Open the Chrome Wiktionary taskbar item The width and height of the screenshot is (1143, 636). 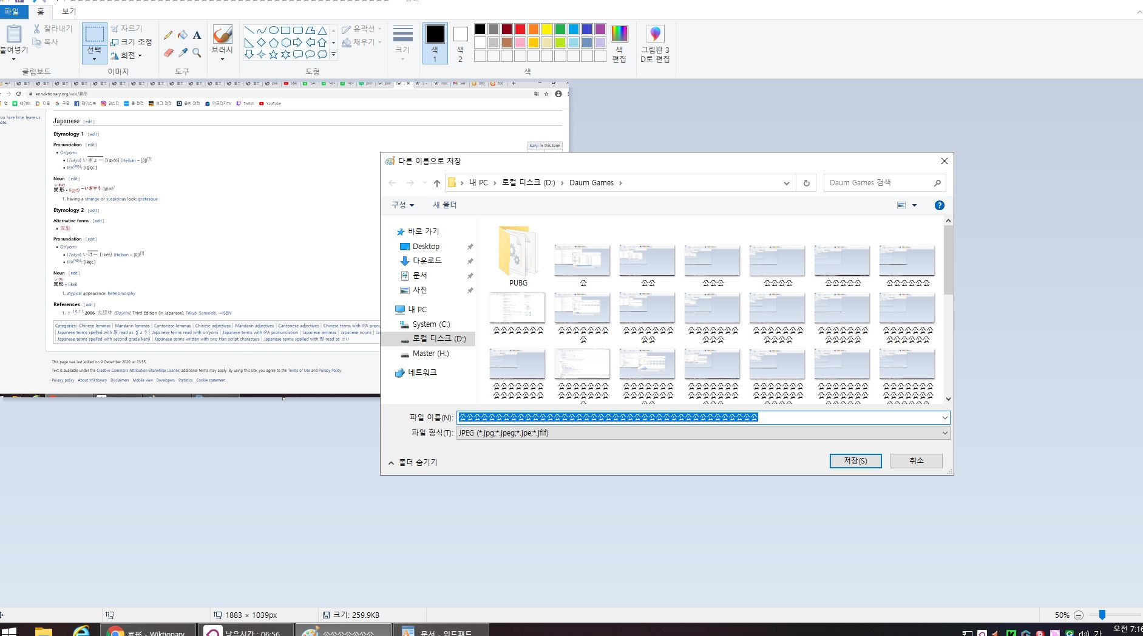pyautogui.click(x=149, y=630)
